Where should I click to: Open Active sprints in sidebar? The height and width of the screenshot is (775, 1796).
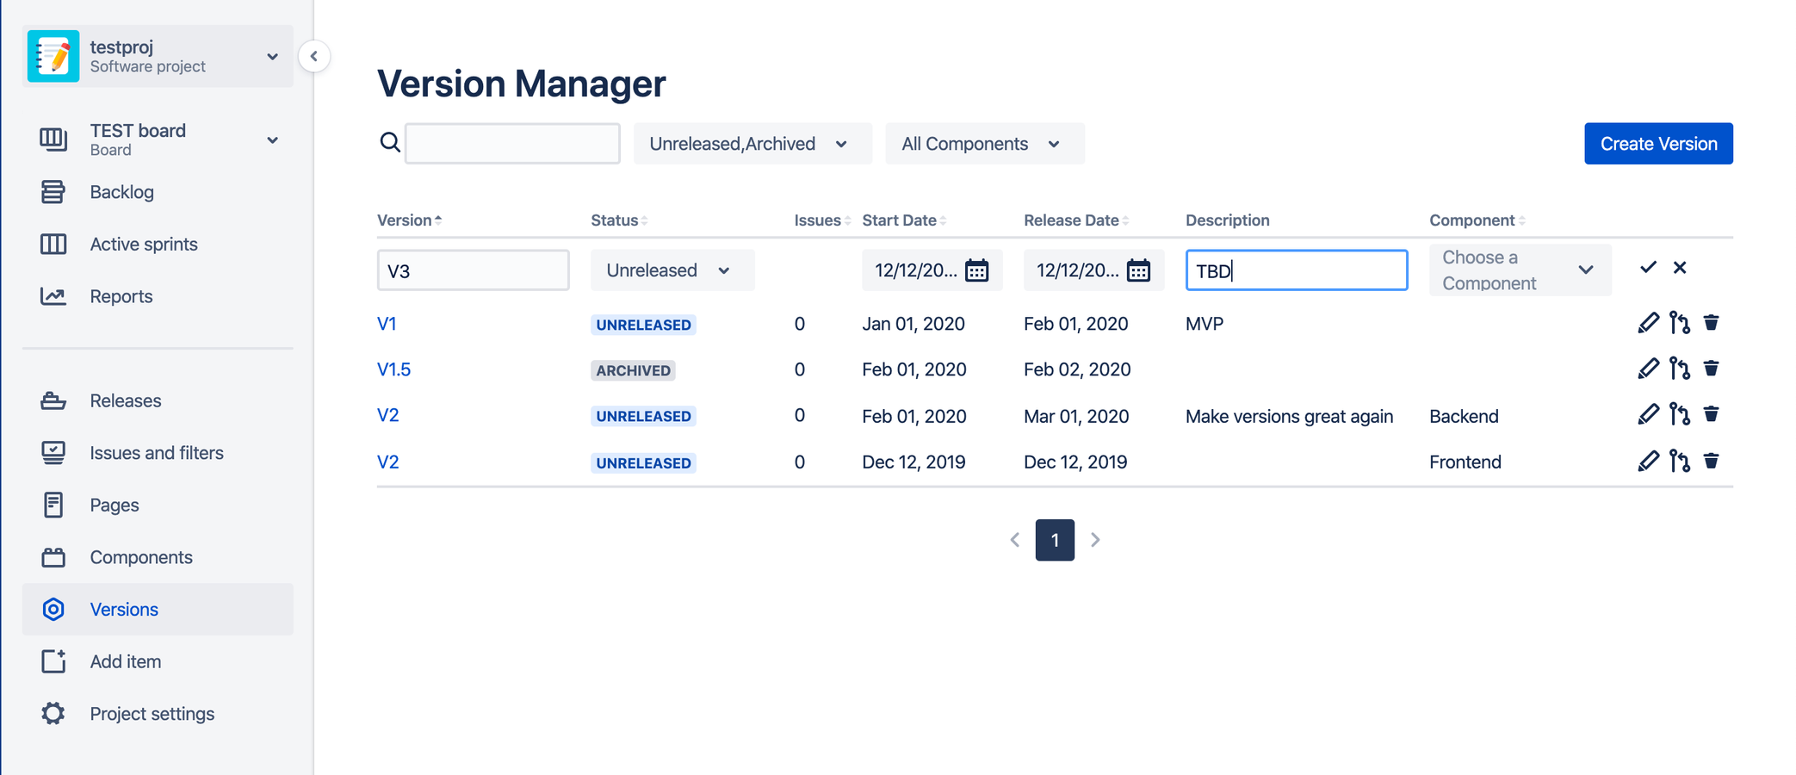158,245
